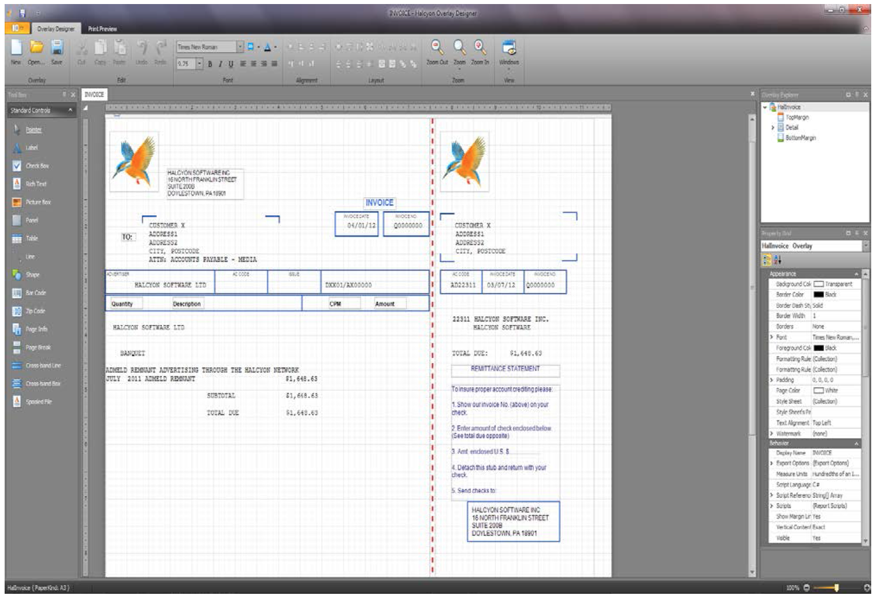Viewport: 877px width, 599px height.
Task: Click the zoom slider handle in status bar
Action: [837, 587]
